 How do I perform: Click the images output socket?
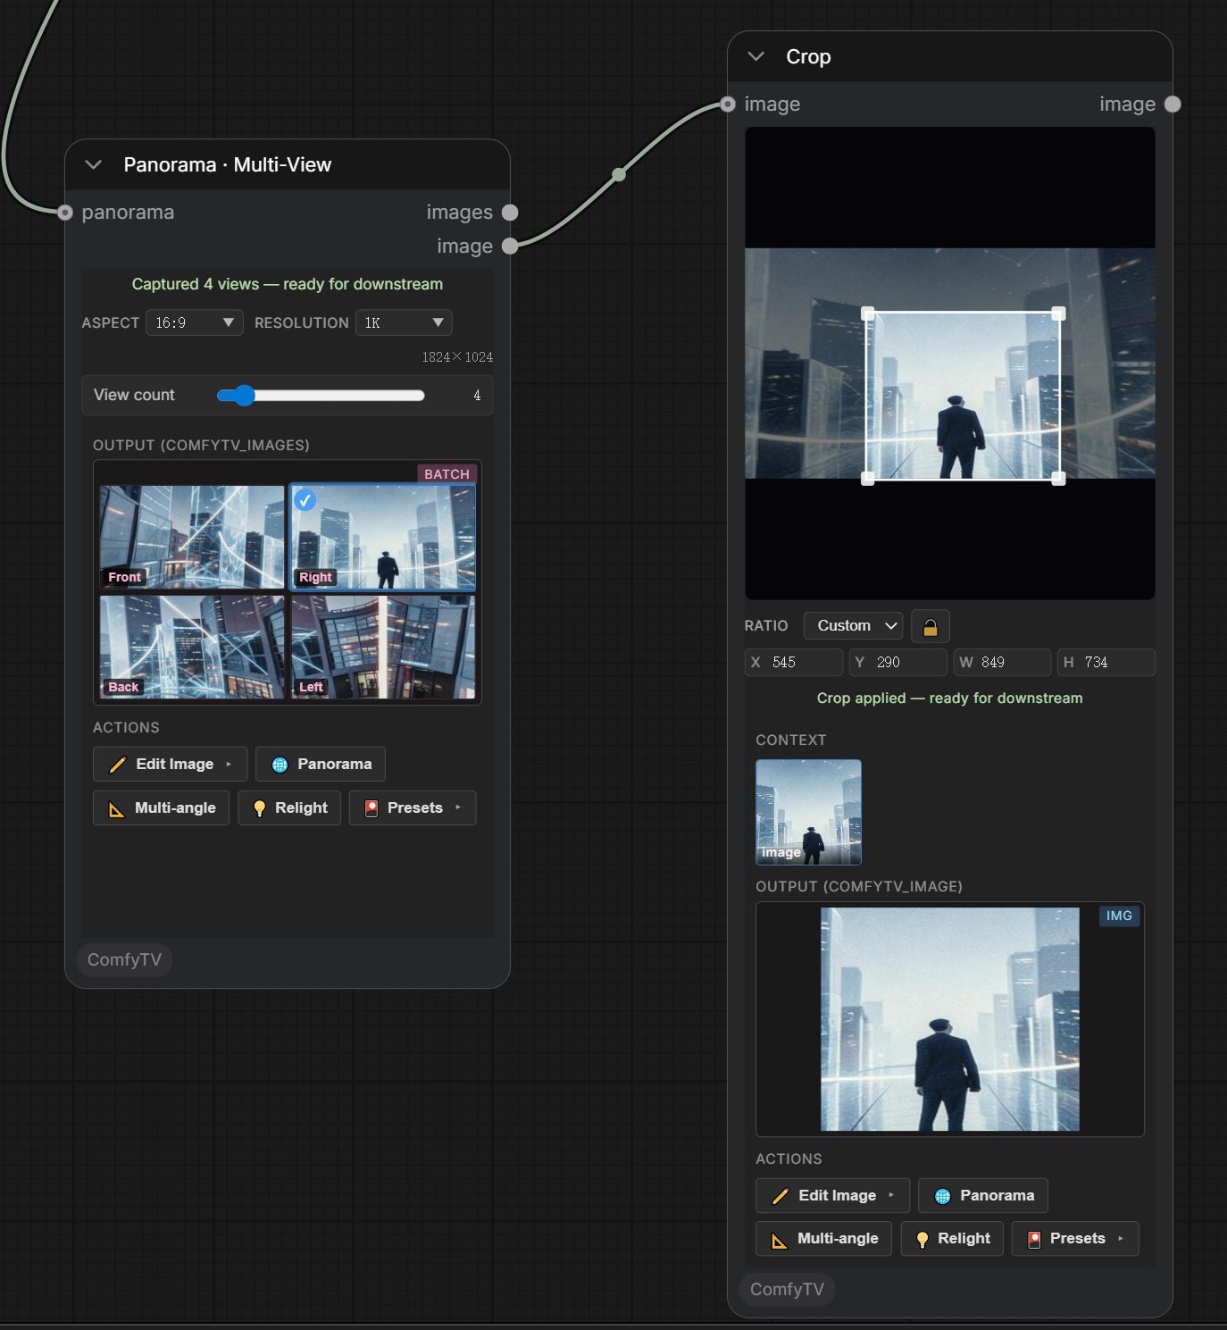point(510,213)
